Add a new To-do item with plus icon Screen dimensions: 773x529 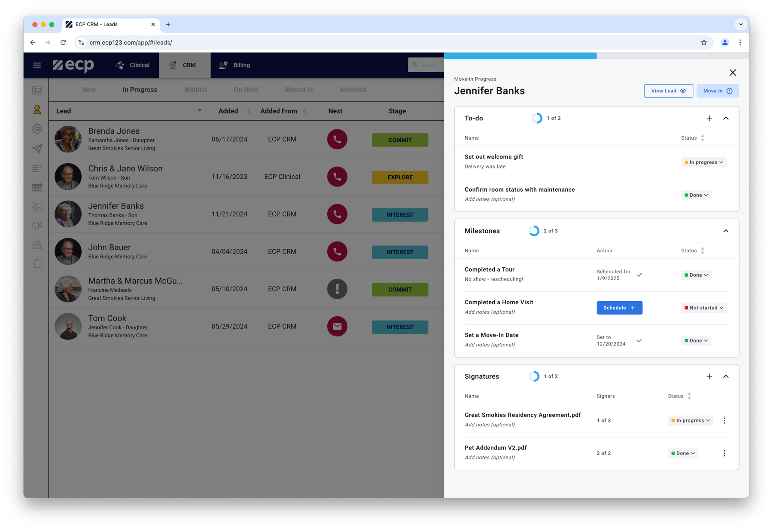tap(709, 118)
